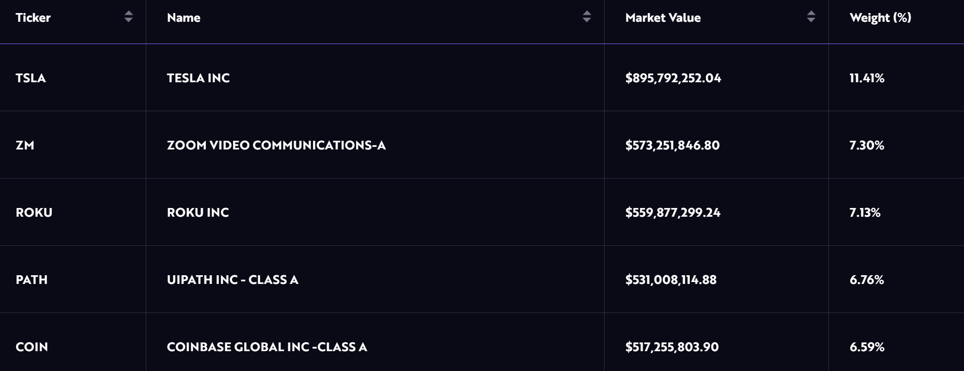Click TESLA INC company name

coord(198,78)
